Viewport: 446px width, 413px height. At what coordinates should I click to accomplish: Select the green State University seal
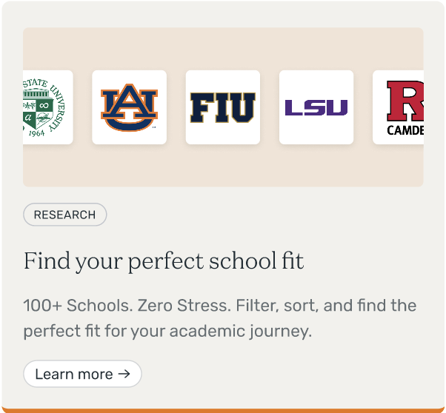[46, 107]
